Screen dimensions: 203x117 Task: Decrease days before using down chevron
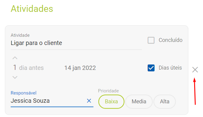tap(15, 77)
